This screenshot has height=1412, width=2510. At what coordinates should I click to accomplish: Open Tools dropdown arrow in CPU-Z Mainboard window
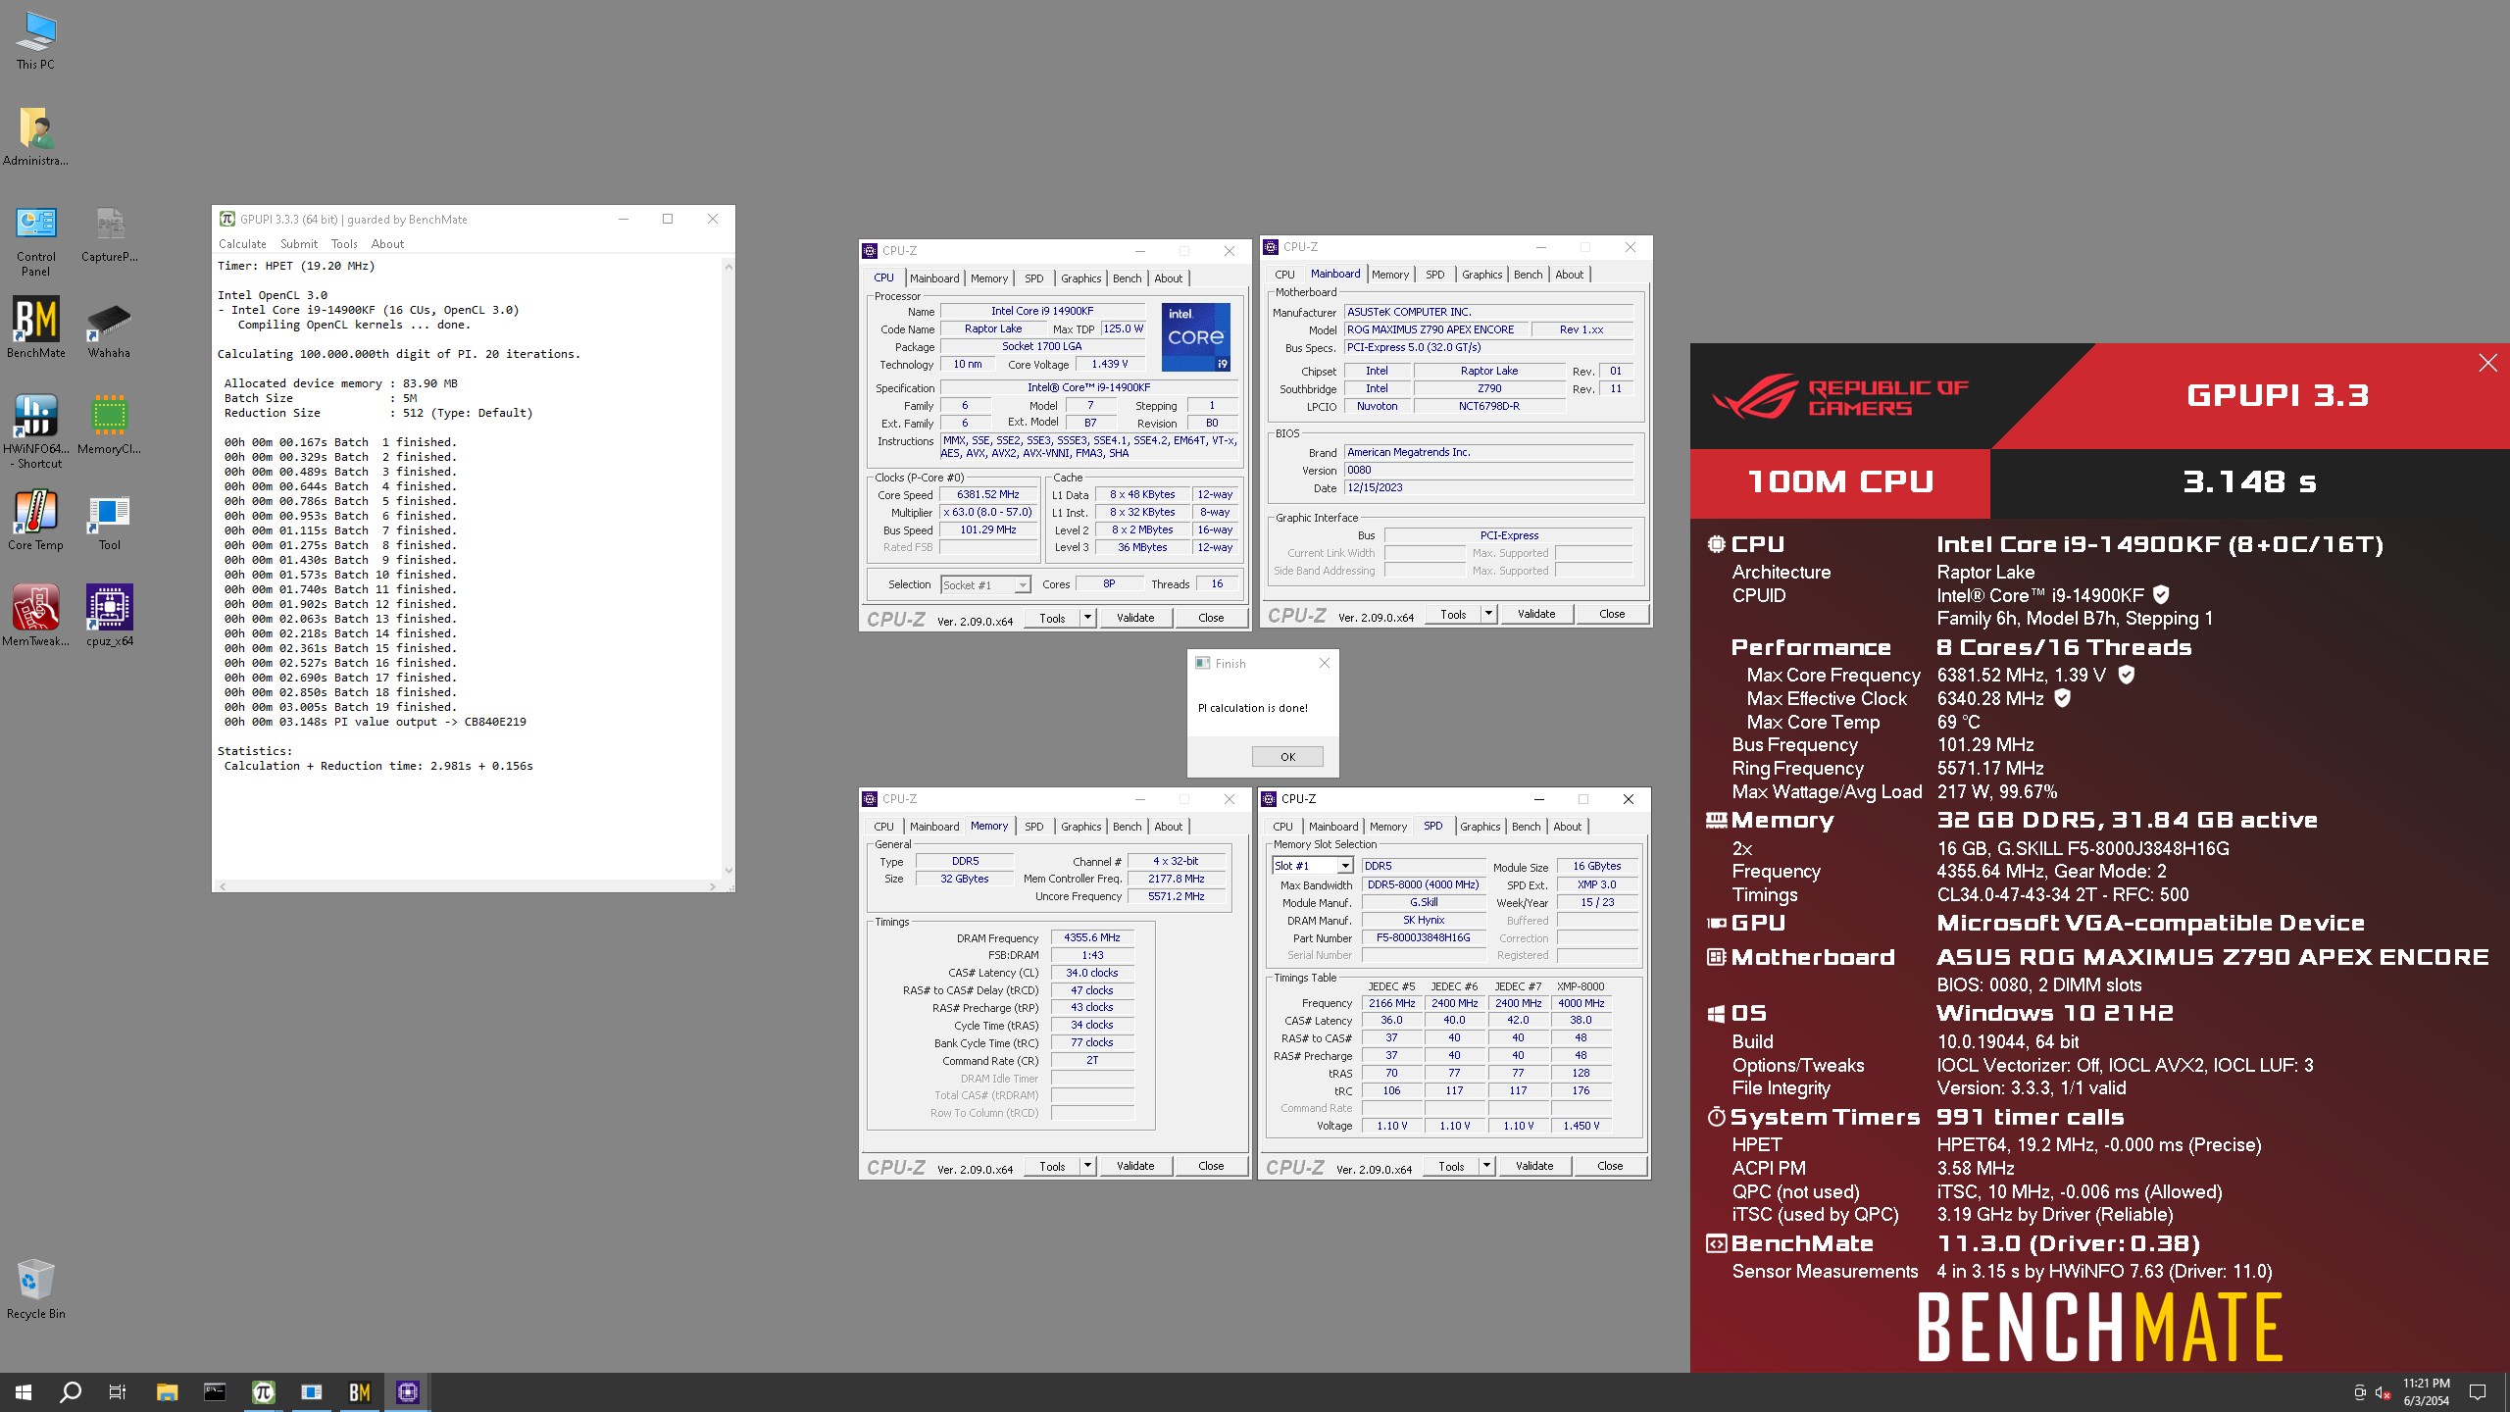point(1488,614)
